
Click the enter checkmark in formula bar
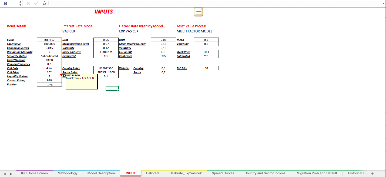(x=36, y=3)
